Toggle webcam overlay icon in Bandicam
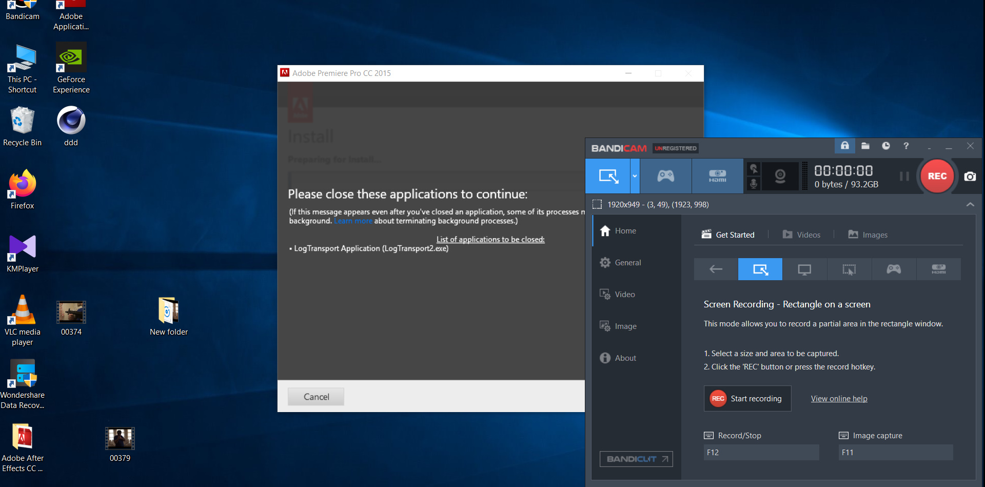 [780, 176]
